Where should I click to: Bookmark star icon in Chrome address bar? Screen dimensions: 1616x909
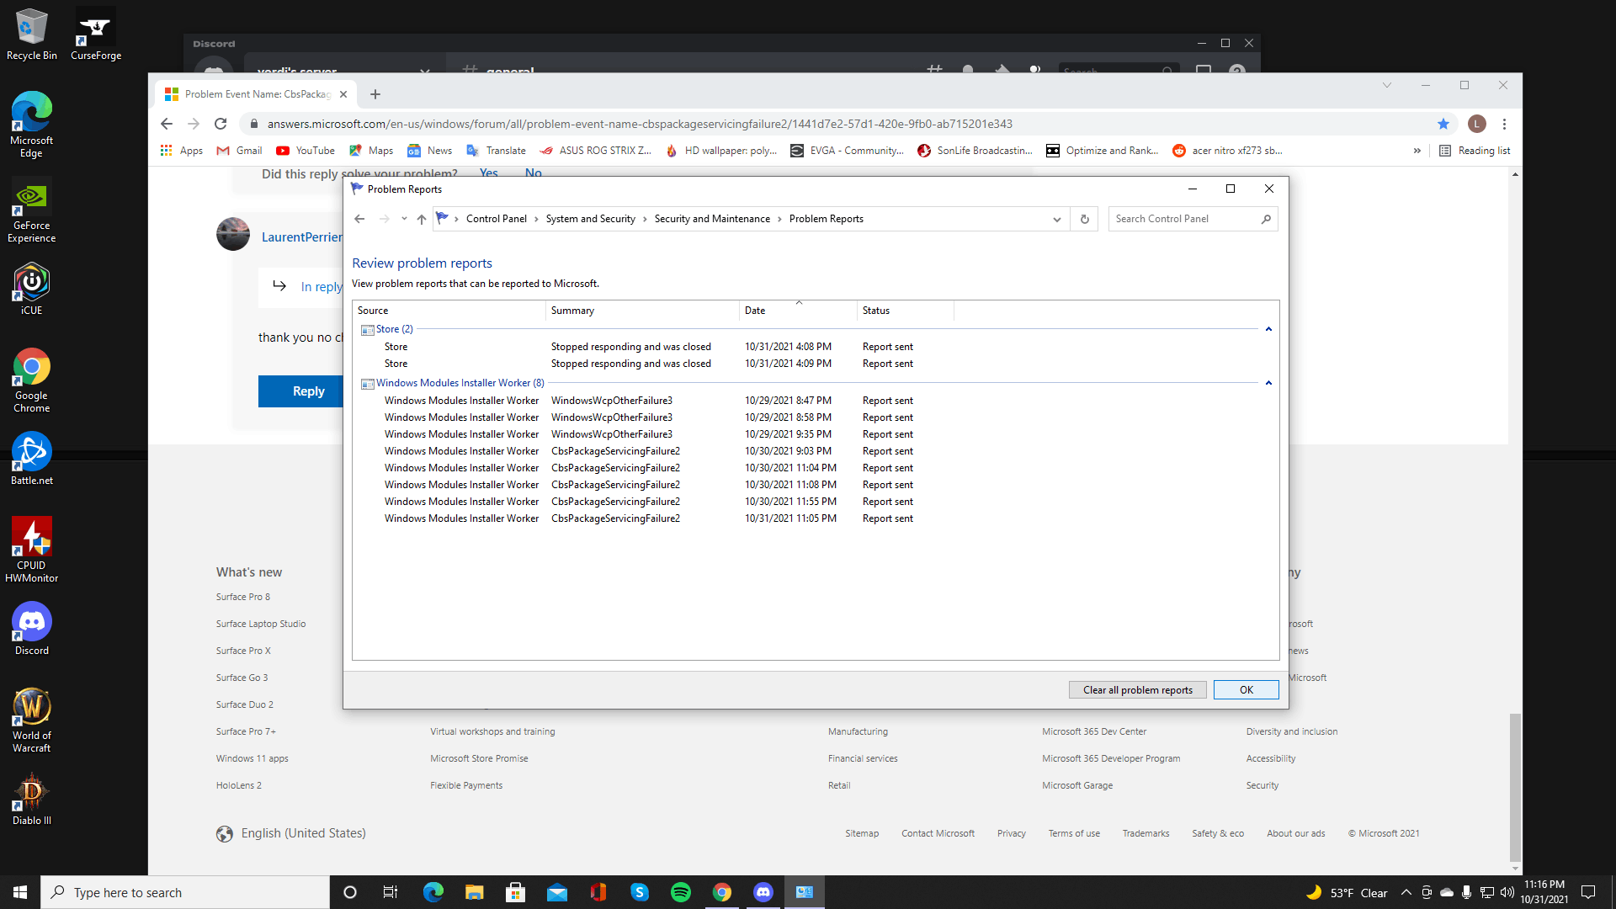tap(1443, 124)
